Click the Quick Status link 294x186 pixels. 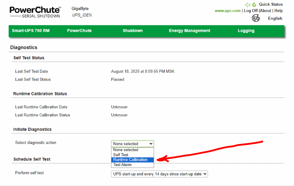point(271,4)
